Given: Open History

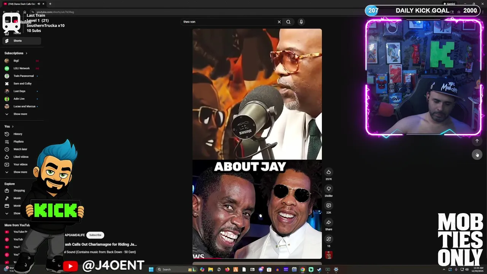Looking at the screenshot, I should coord(21,134).
